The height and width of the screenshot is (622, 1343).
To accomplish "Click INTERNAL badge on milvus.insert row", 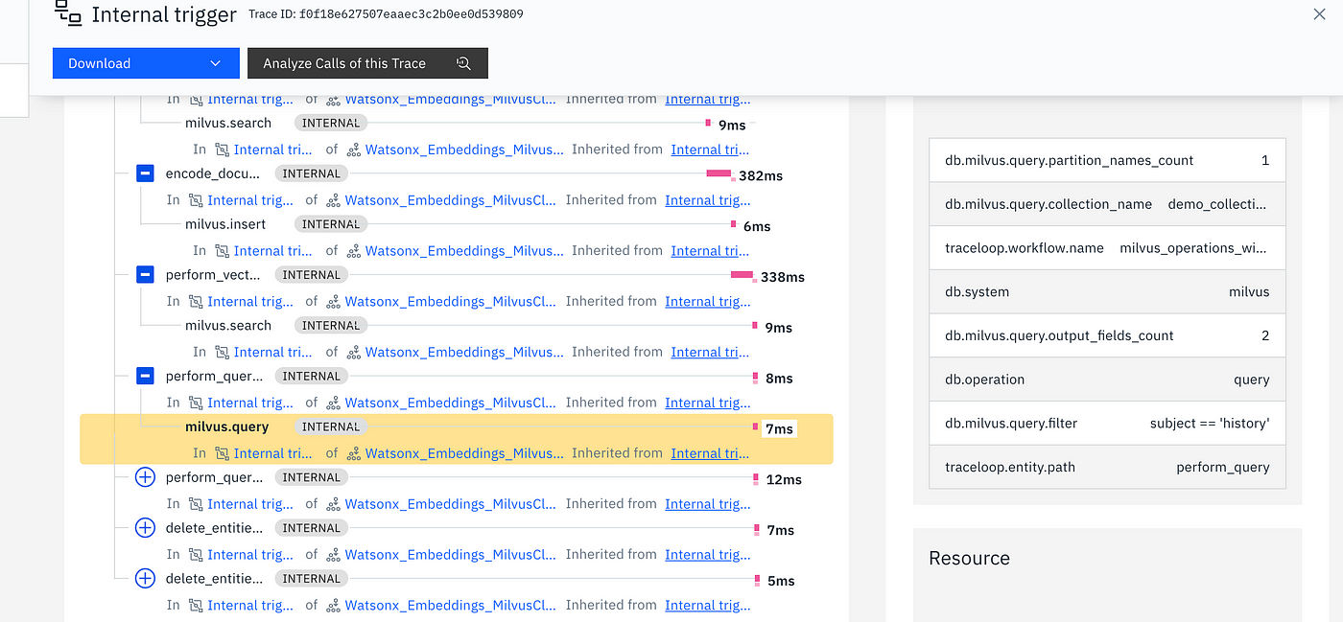I will point(331,224).
